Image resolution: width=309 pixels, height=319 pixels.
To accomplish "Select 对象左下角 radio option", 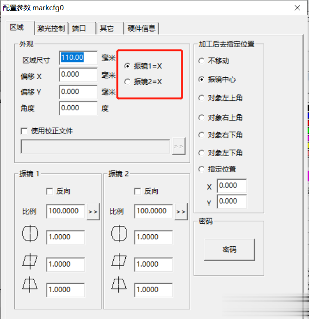I will coord(221,153).
